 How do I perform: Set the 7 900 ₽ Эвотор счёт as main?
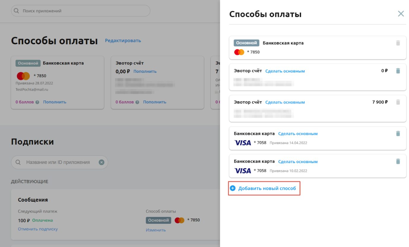[285, 102]
